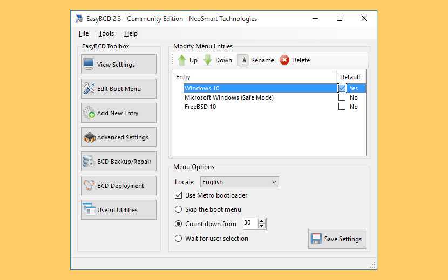Close the EasyBCD window
Viewport: 448px width, 280px height.
click(364, 18)
